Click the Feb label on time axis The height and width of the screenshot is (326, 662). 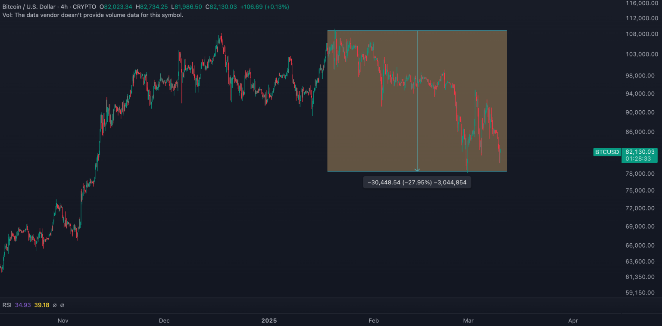373,320
